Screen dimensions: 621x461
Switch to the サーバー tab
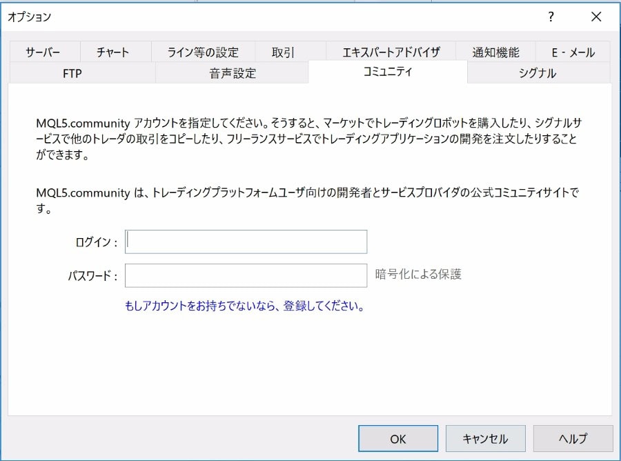tap(45, 52)
